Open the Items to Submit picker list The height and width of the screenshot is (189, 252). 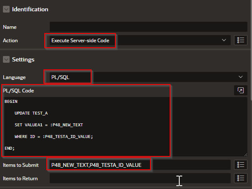pyautogui.click(x=241, y=165)
